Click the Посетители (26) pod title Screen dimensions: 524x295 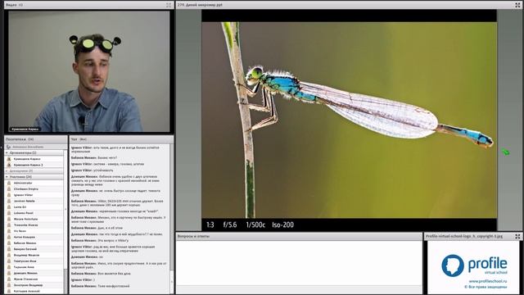point(20,139)
